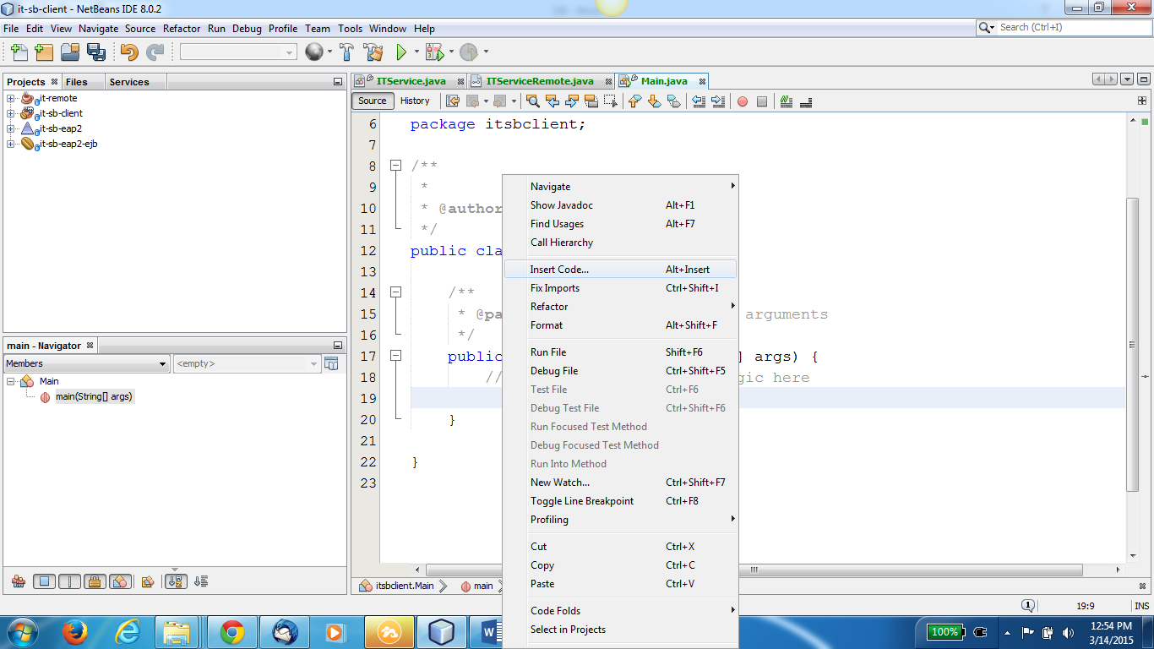Click the green Run Project icon

[x=401, y=52]
